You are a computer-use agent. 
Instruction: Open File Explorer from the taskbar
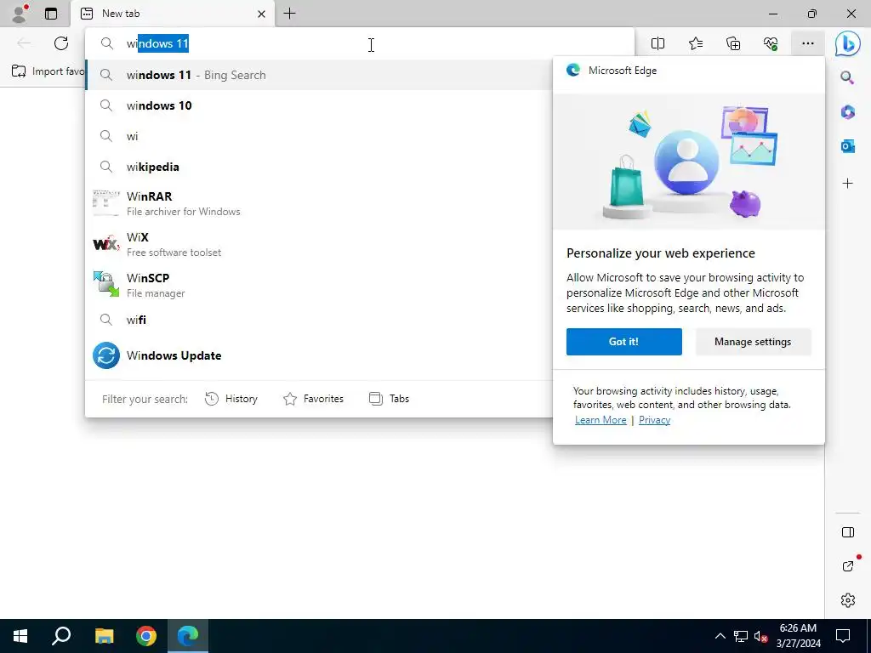pos(104,636)
